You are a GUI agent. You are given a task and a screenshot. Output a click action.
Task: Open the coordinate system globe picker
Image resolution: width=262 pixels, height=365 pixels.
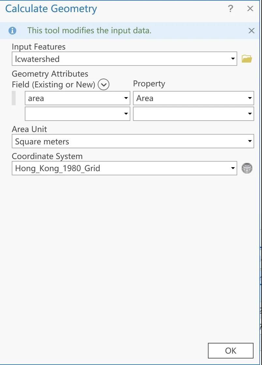pyautogui.click(x=247, y=168)
